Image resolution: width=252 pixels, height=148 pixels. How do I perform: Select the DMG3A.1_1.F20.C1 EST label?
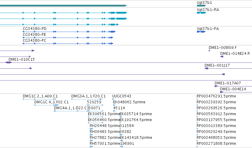(x=89, y=96)
